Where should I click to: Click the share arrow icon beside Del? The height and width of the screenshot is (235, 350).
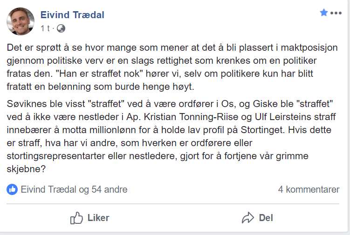coord(247,217)
